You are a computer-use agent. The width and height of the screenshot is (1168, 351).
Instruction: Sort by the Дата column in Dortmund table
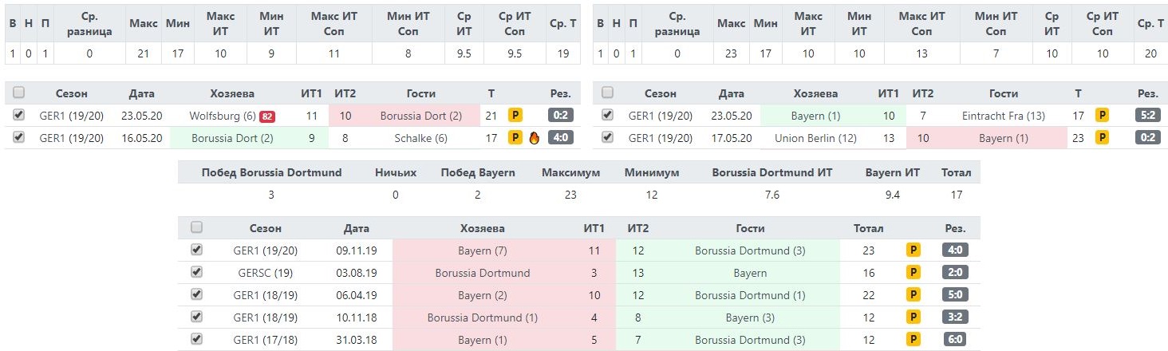tap(141, 93)
